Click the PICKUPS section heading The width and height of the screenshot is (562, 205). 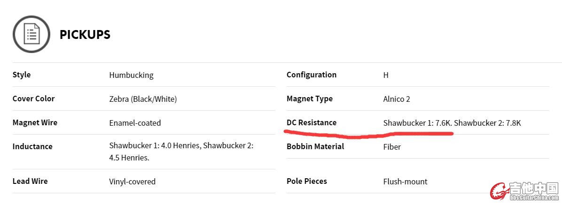[x=85, y=35]
